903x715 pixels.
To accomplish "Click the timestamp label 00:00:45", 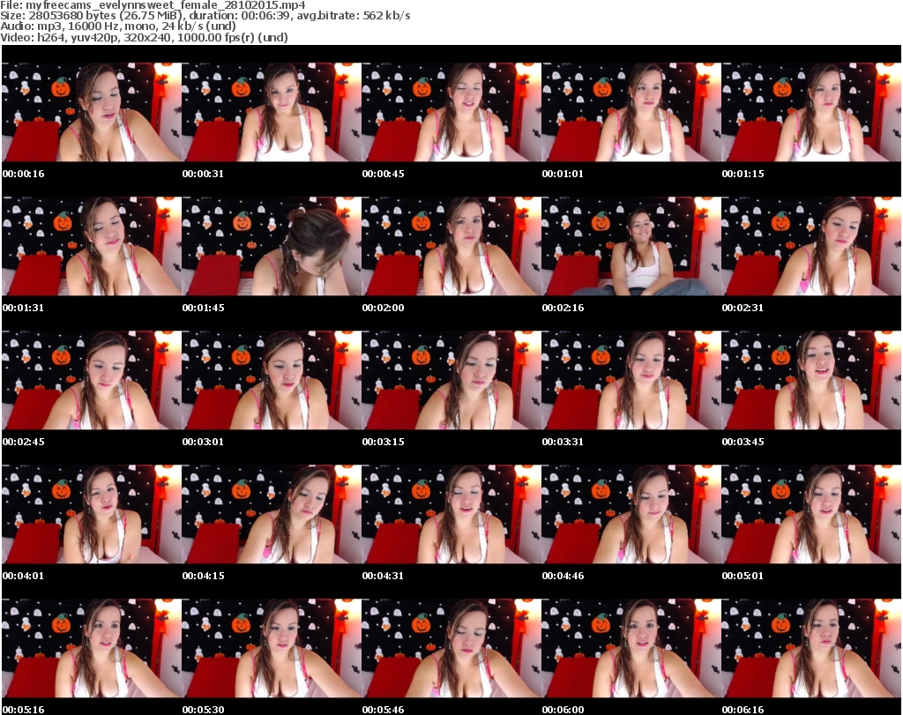I will [x=383, y=174].
